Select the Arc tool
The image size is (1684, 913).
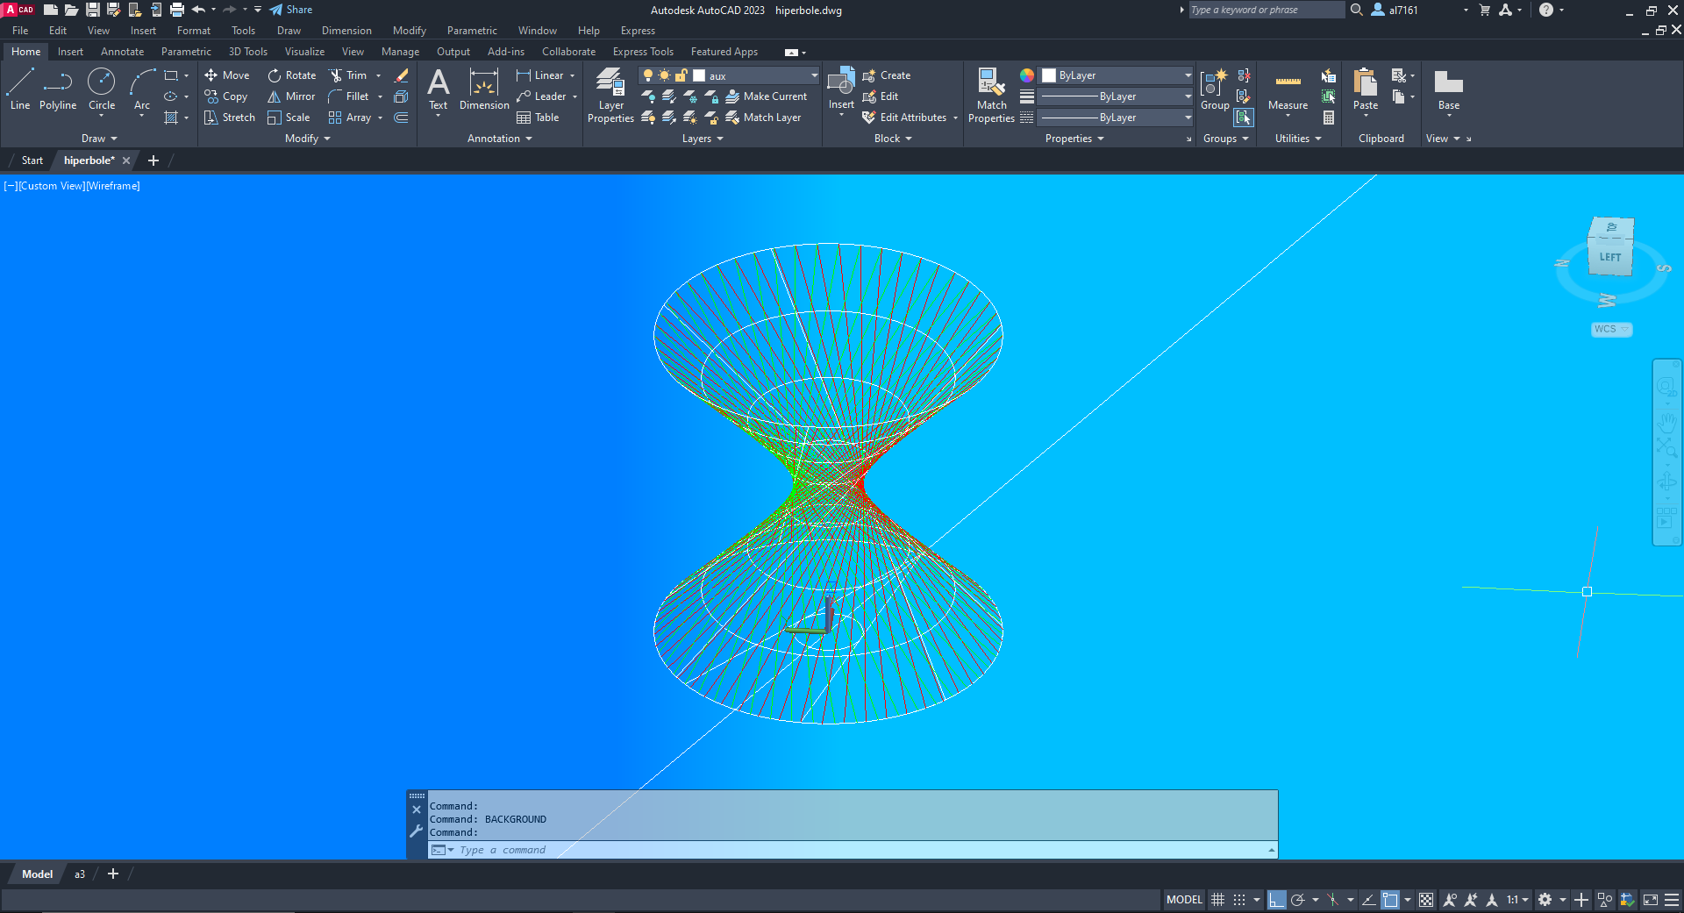click(142, 89)
